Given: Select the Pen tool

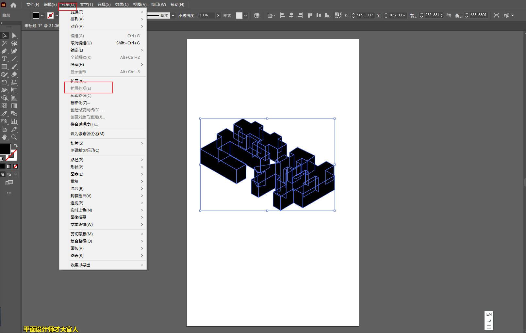Looking at the screenshot, I should coord(4,51).
